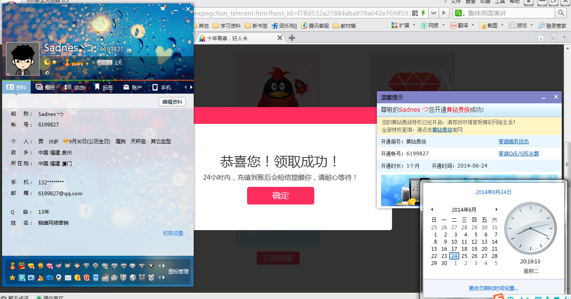This screenshot has height=299, width=571.
Task: Click the green lightning speed mode icon
Action: point(424,13)
